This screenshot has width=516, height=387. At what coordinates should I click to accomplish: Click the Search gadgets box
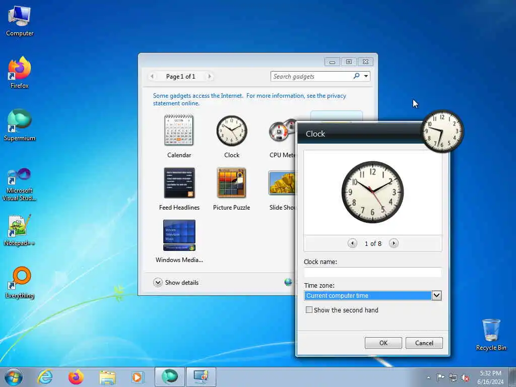click(312, 77)
